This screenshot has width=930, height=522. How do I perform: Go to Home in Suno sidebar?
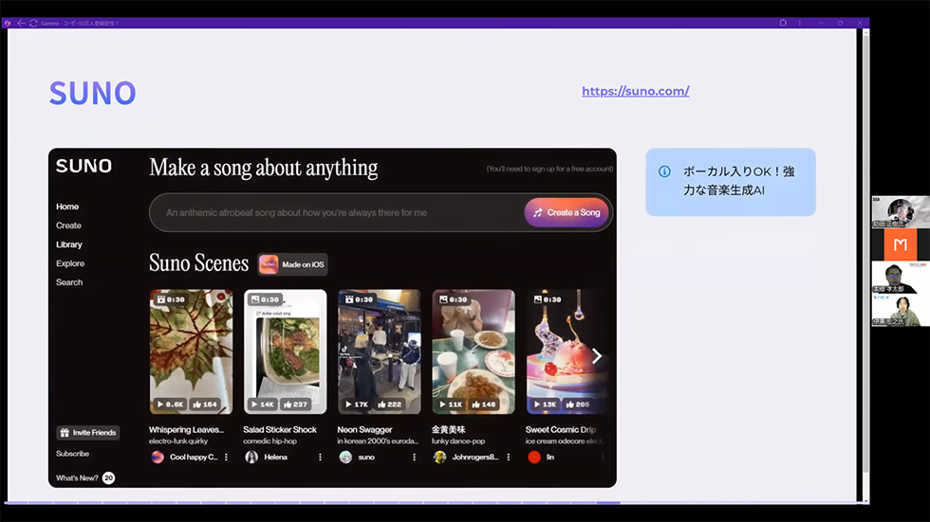67,207
